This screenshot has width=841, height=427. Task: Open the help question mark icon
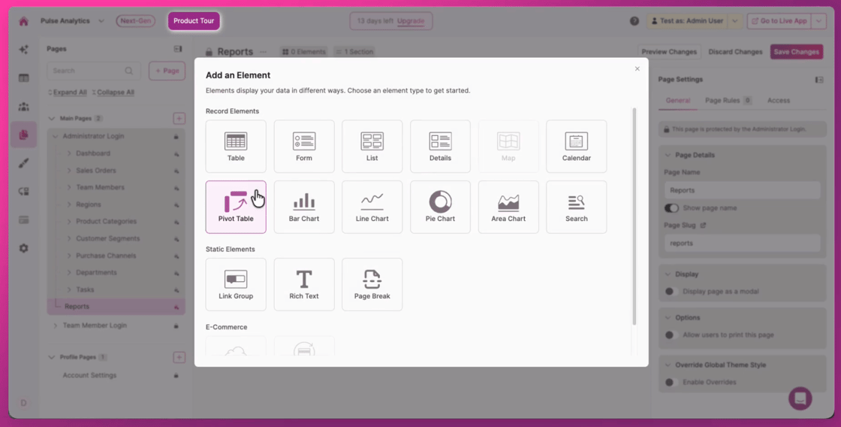pos(635,21)
